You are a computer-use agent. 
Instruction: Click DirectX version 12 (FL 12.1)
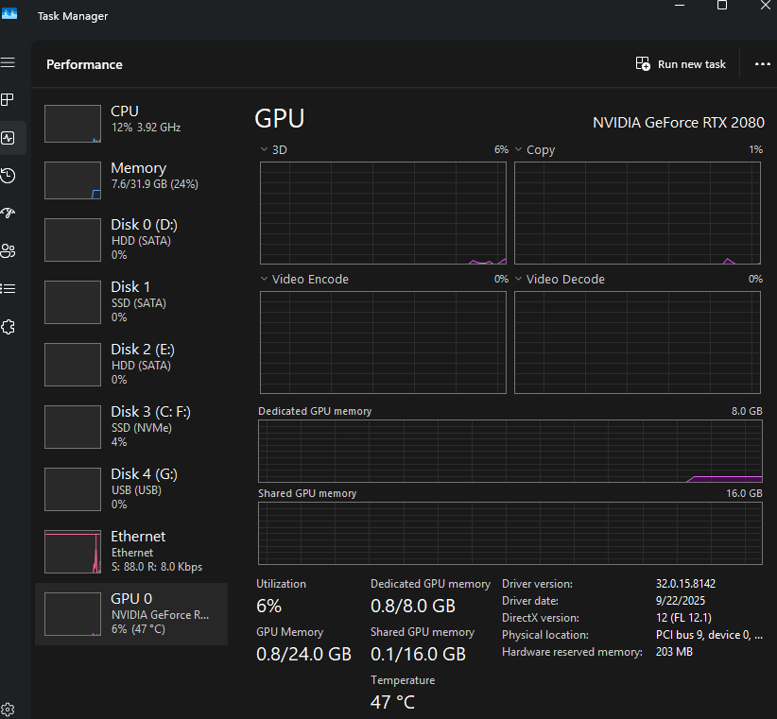click(x=683, y=618)
